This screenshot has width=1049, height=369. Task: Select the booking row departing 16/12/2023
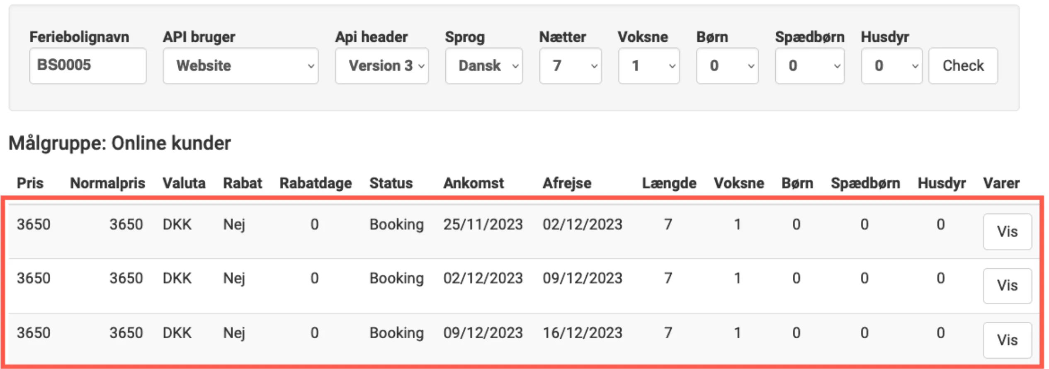[415, 332]
